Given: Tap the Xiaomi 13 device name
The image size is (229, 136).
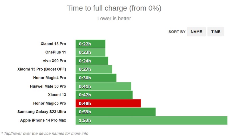Looking at the screenshot, I should 57,95.
